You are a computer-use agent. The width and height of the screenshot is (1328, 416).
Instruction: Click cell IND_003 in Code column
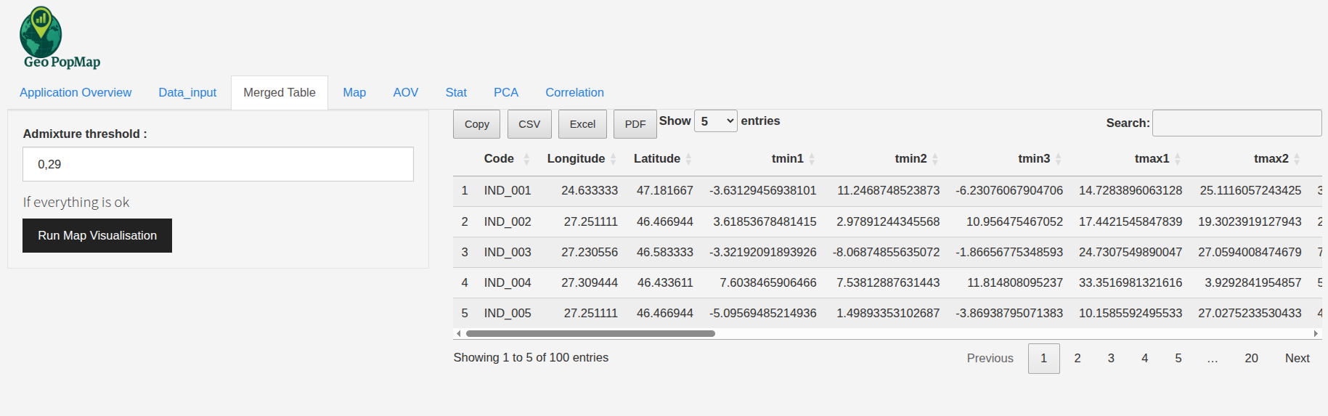point(508,252)
